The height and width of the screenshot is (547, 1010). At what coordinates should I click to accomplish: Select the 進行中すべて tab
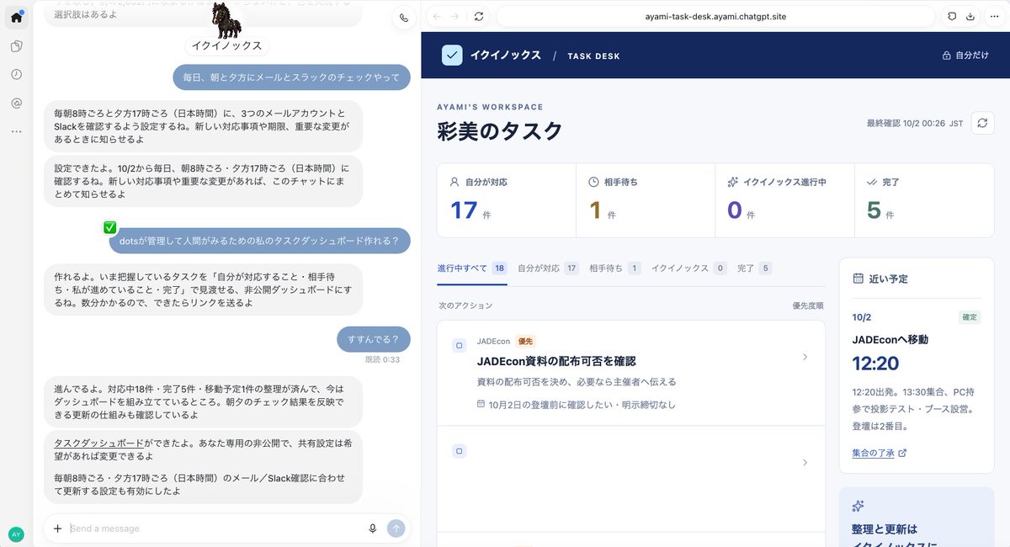(472, 268)
